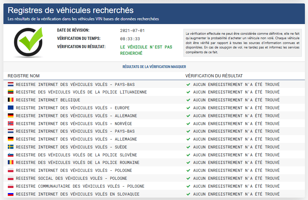Click the Swedish flag icon
The height and width of the screenshot is (200, 308).
pos(11,147)
